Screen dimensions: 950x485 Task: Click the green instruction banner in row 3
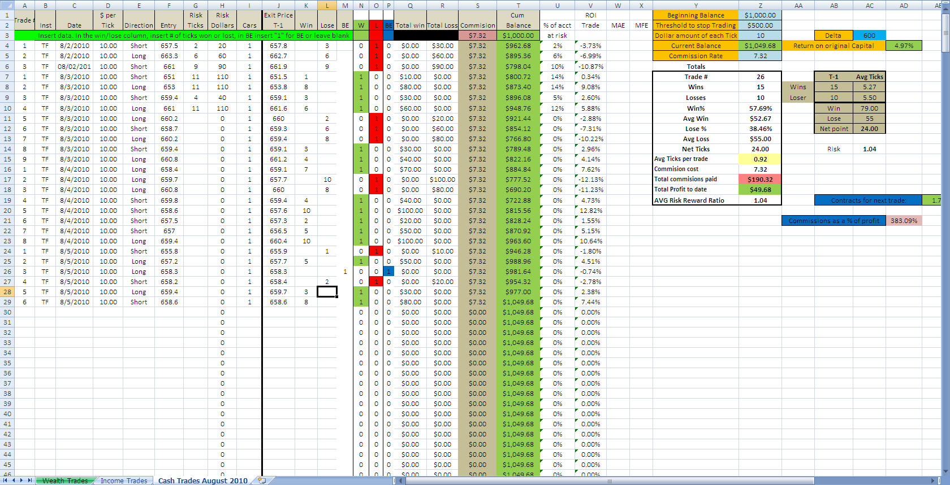click(184, 36)
